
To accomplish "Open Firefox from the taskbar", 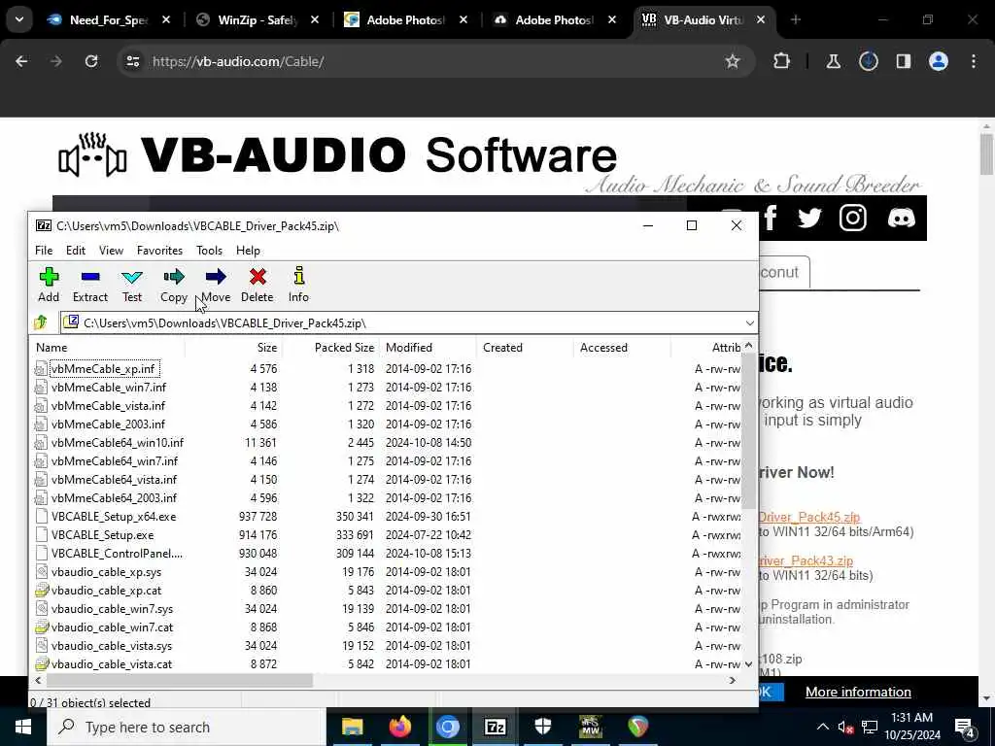I will pyautogui.click(x=399, y=727).
